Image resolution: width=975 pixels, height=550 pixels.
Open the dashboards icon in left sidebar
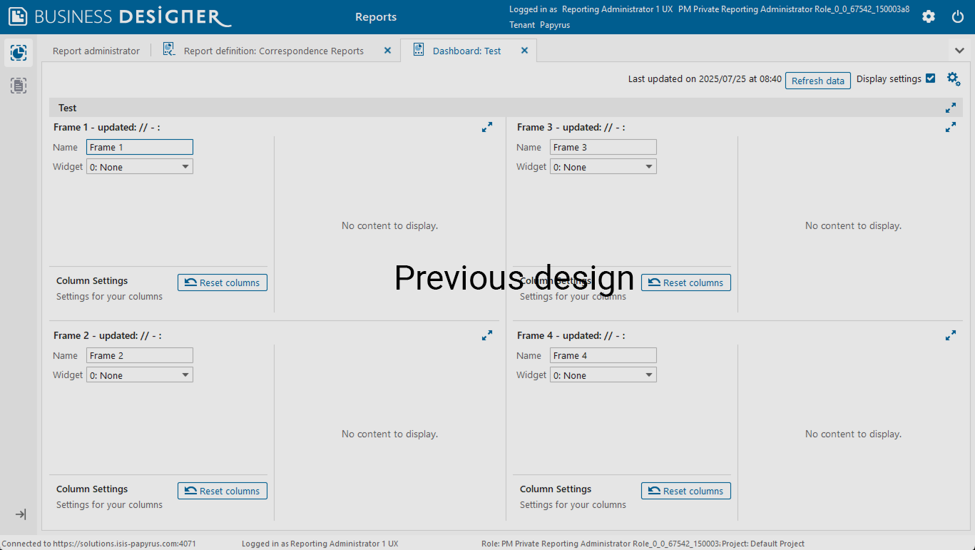[x=19, y=53]
